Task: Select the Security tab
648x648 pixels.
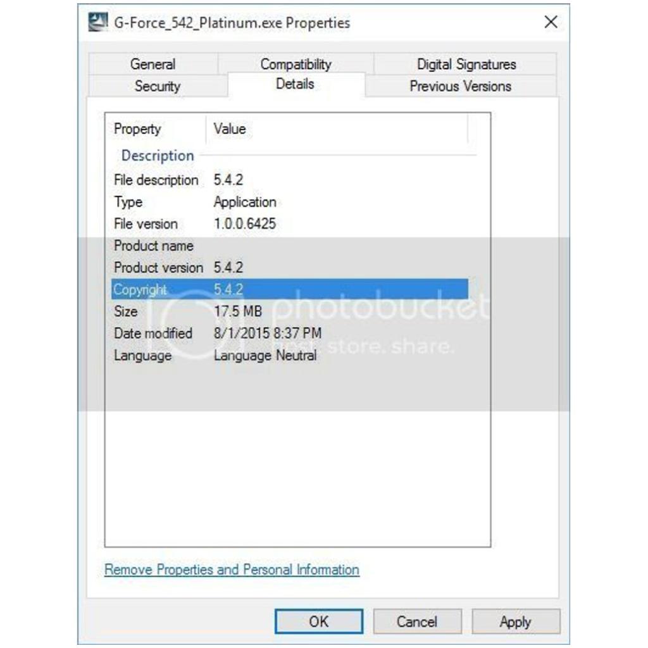Action: tap(158, 86)
